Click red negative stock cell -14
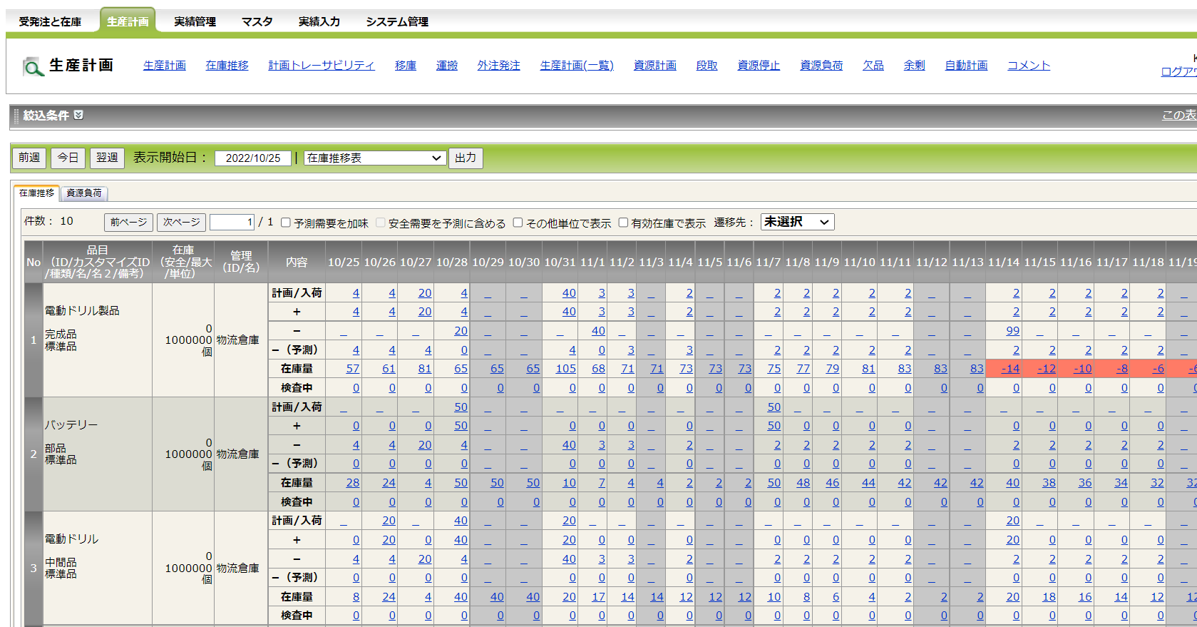 pos(1010,369)
